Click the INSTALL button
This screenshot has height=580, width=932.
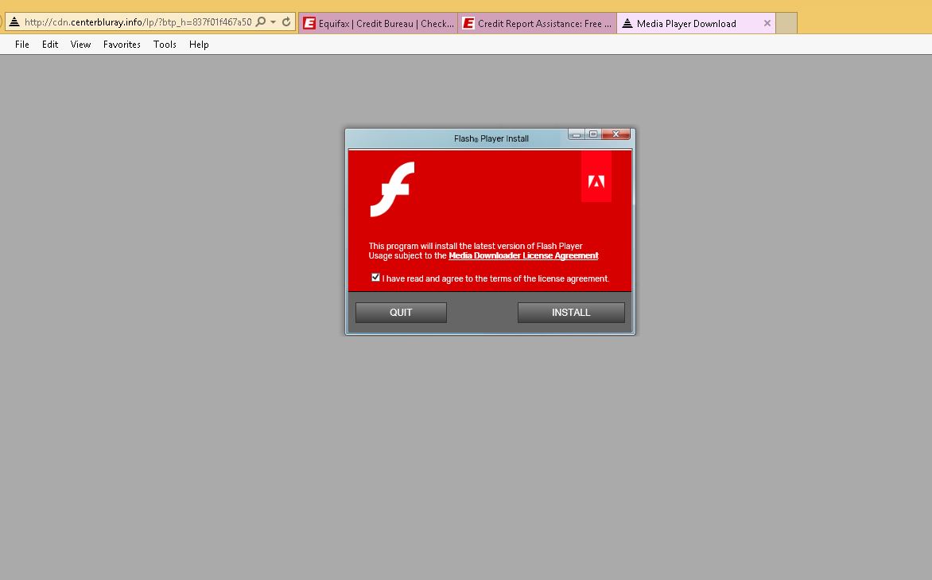571,313
